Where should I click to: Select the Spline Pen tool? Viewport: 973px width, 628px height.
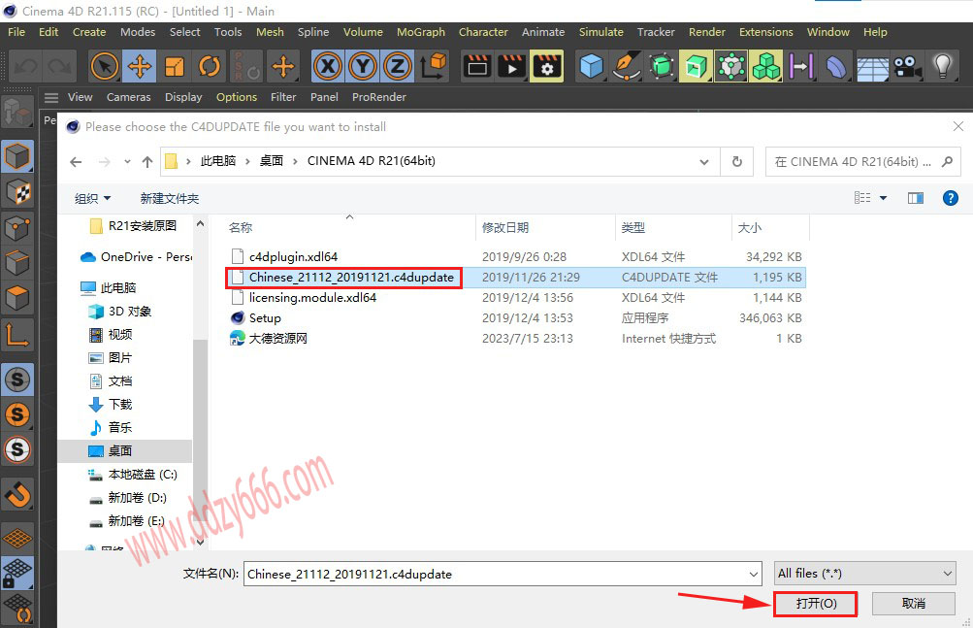click(x=626, y=66)
